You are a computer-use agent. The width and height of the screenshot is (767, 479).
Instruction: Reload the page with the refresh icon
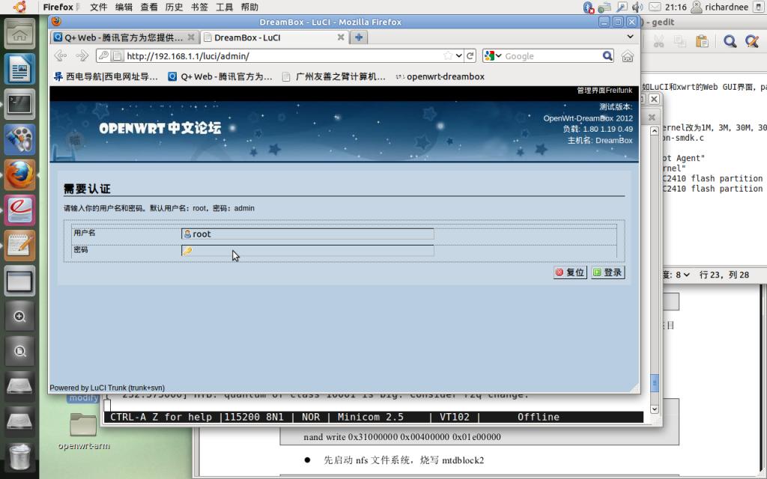470,55
